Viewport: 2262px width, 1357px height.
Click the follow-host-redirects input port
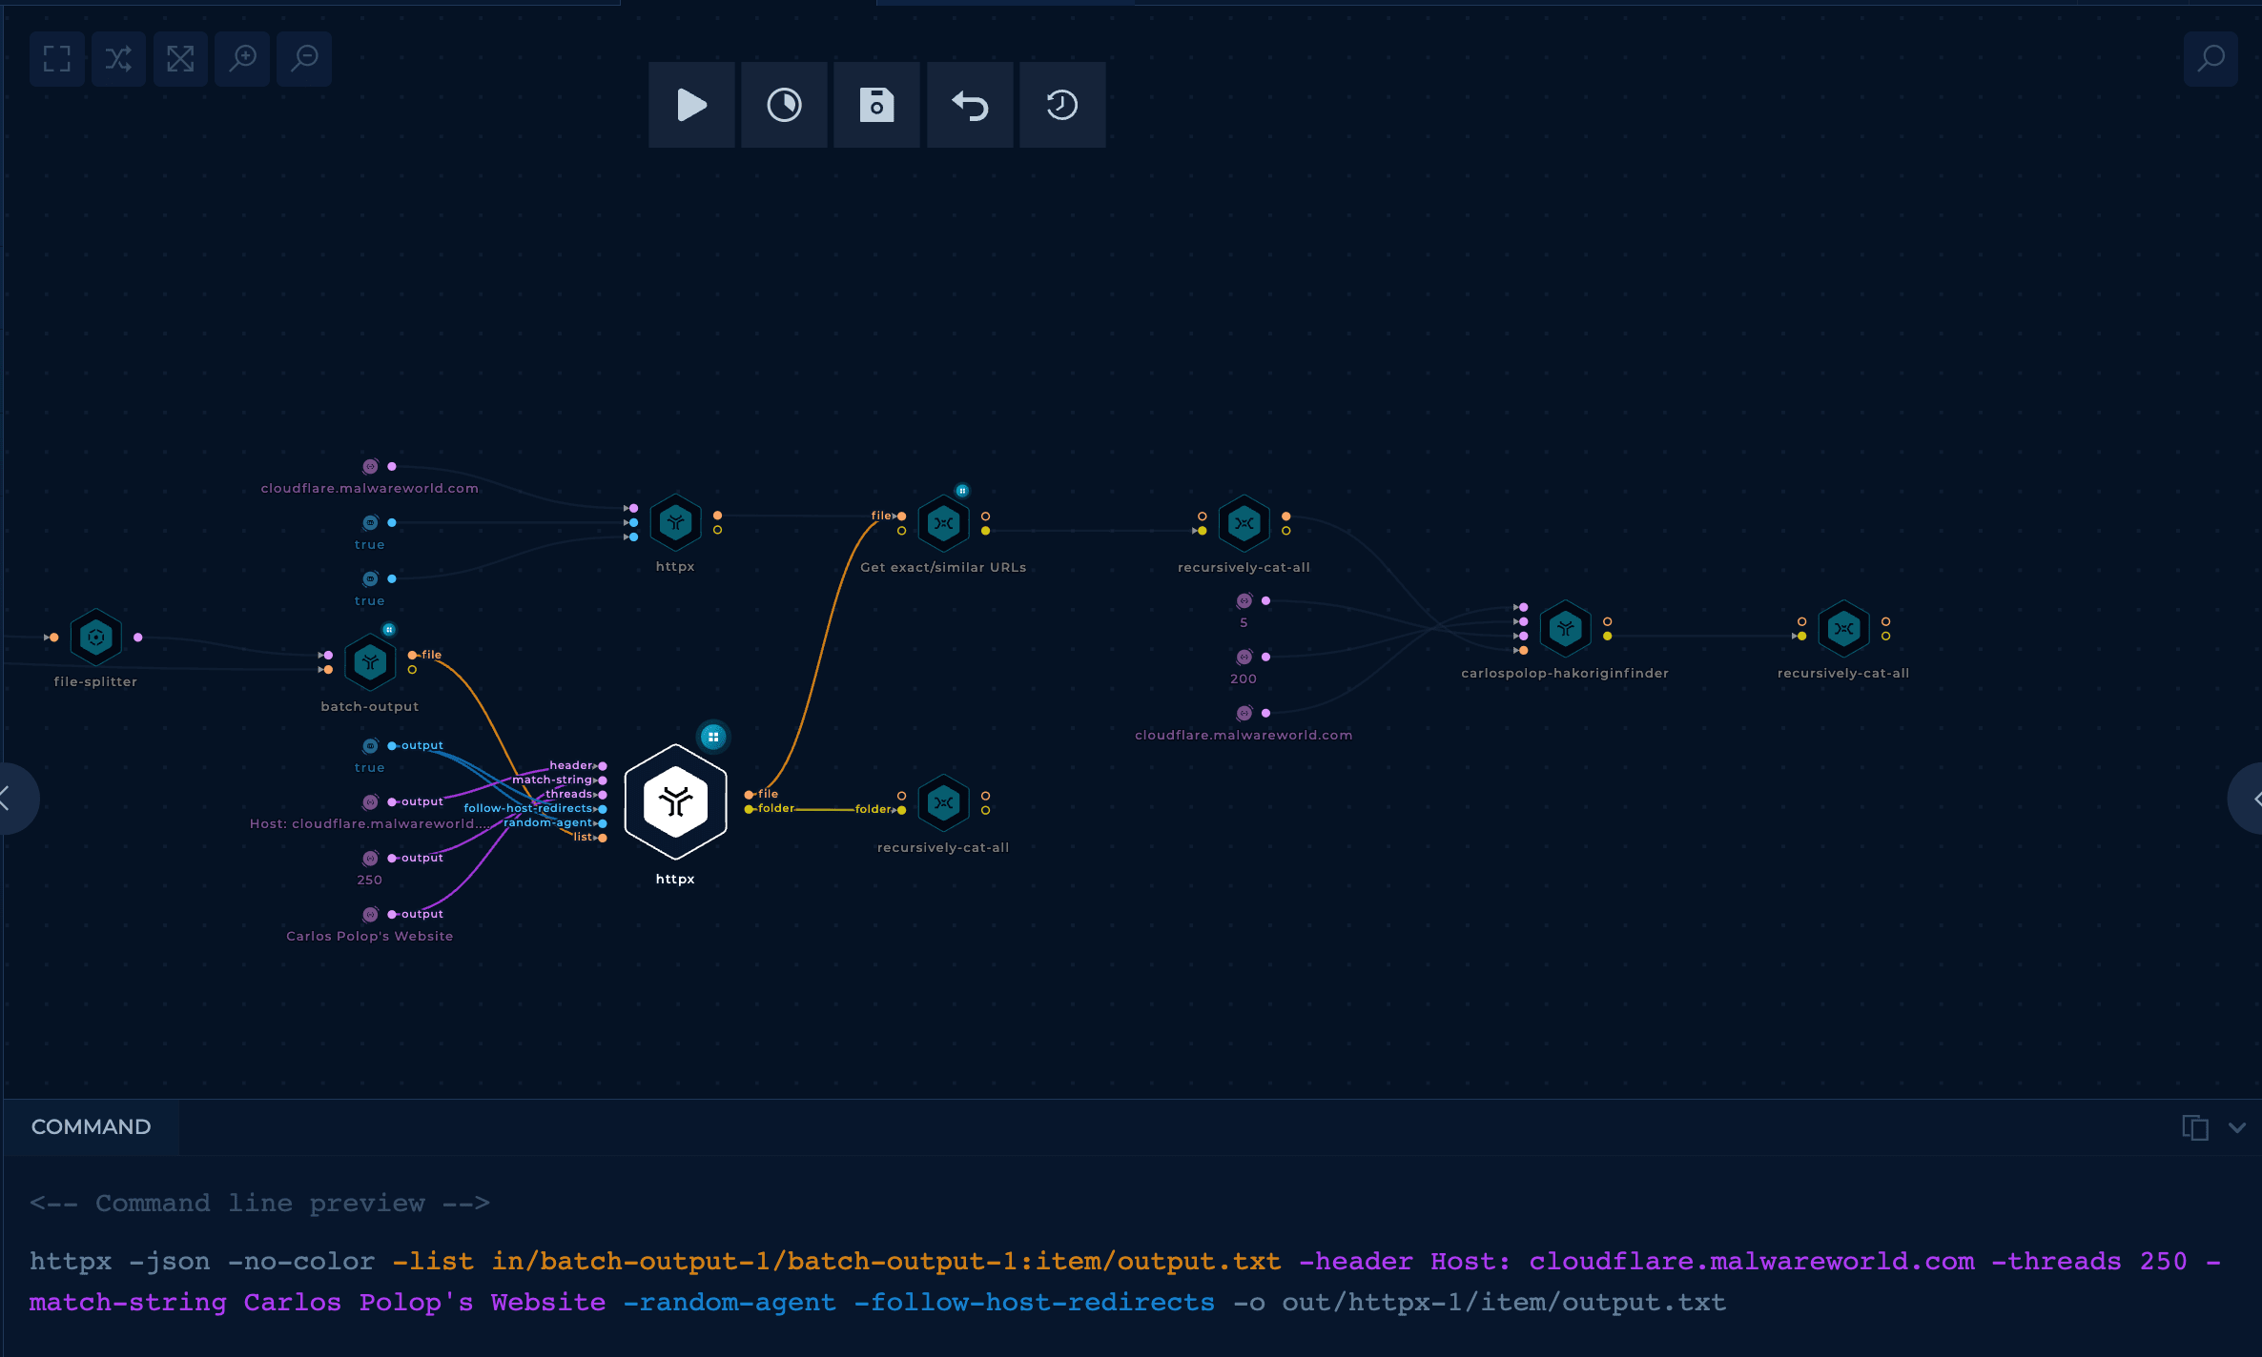pos(603,809)
